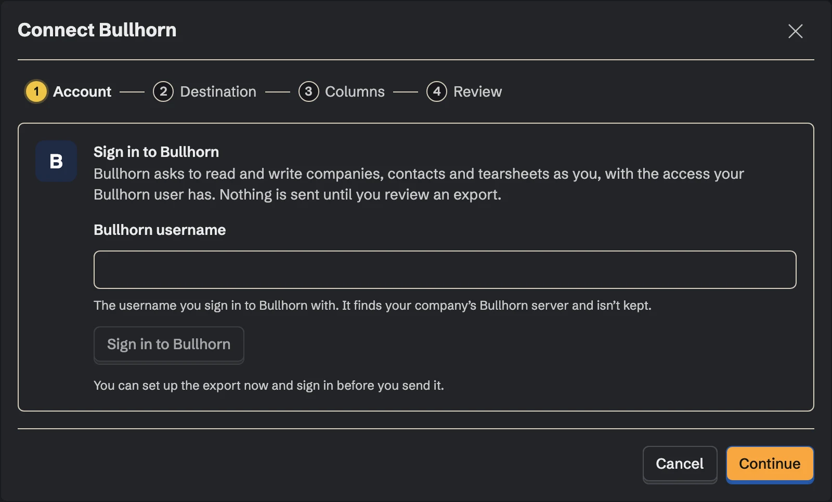Click the 'You can set up the export now' note
This screenshot has height=502, width=832.
click(x=269, y=385)
